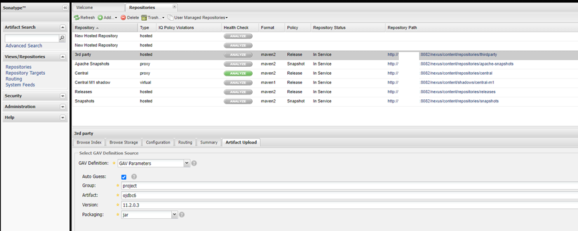Open the Routing detail tab
The width and height of the screenshot is (578, 231).
[x=185, y=142]
